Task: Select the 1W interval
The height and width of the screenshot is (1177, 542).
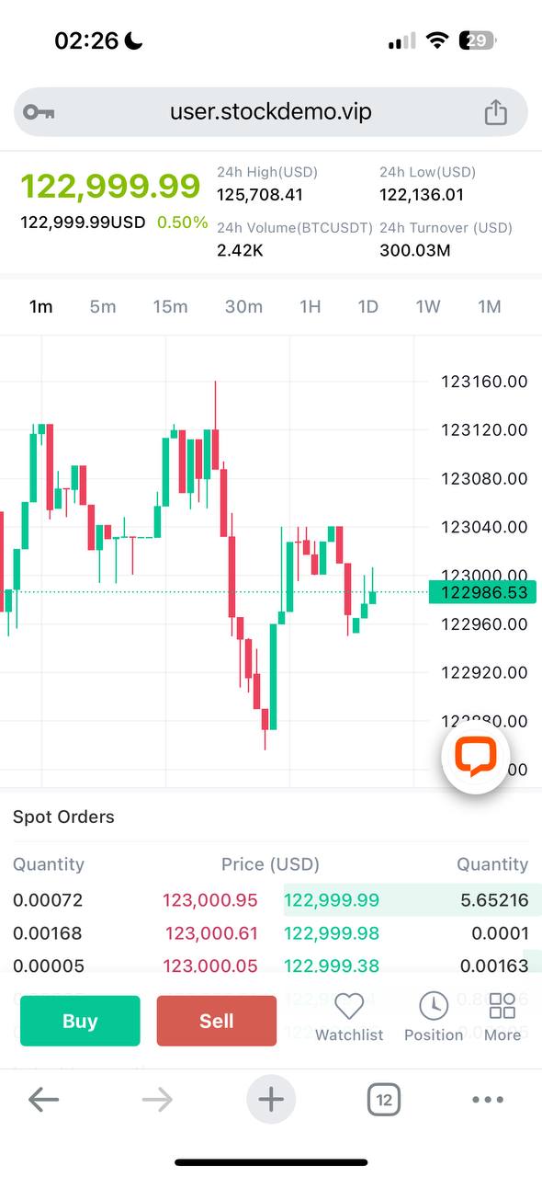Action: [428, 306]
